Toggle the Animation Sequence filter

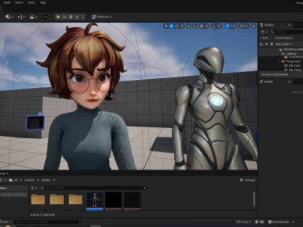[14, 195]
